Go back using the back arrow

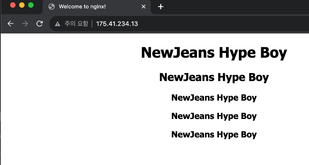tap(11, 24)
